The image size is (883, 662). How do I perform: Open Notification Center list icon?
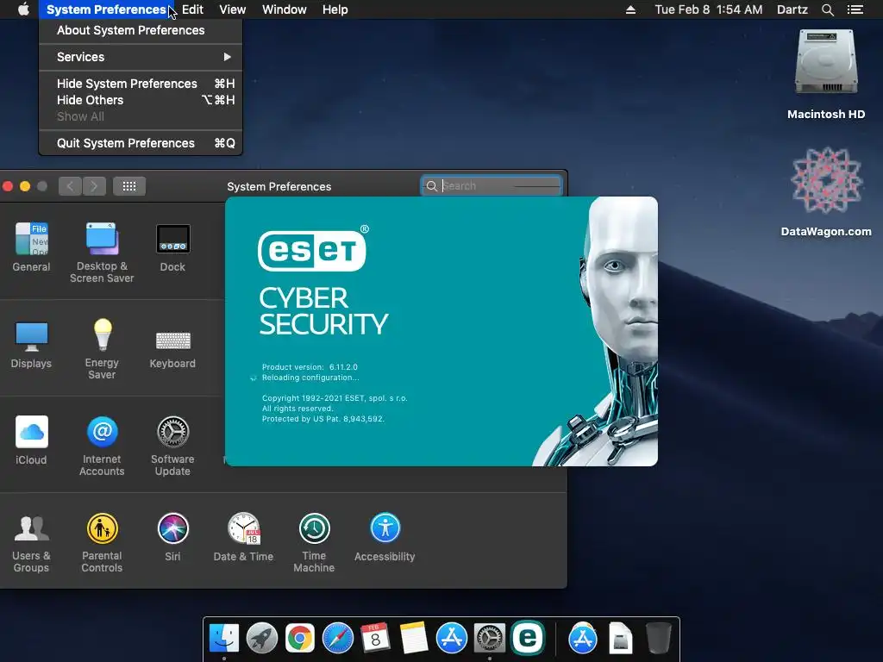click(855, 9)
